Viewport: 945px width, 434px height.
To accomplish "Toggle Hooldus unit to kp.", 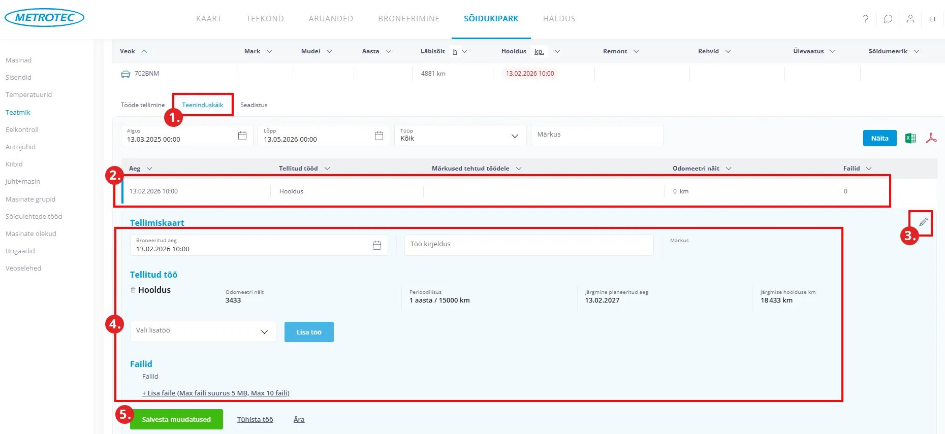I will click(x=539, y=51).
